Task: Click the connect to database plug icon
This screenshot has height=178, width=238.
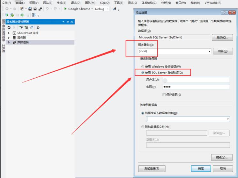Action: click(21, 27)
